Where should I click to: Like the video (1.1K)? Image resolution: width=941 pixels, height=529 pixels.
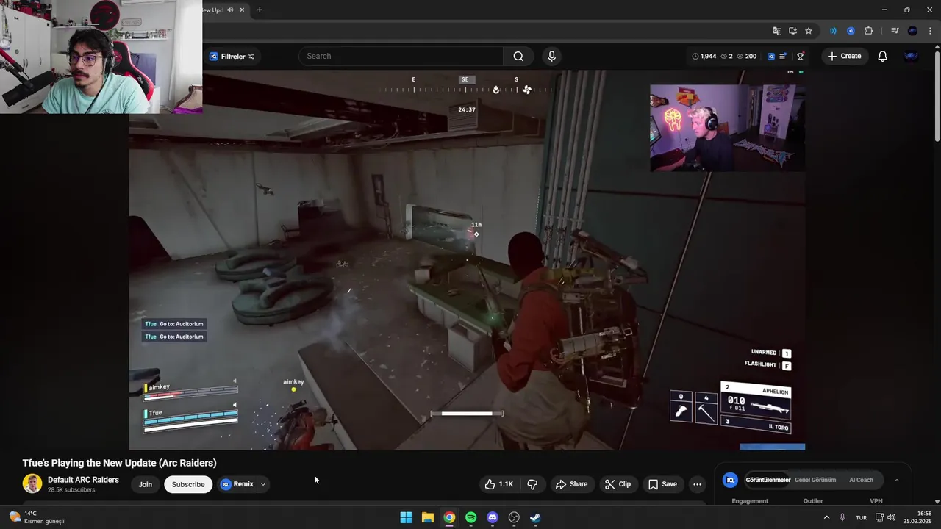click(499, 484)
